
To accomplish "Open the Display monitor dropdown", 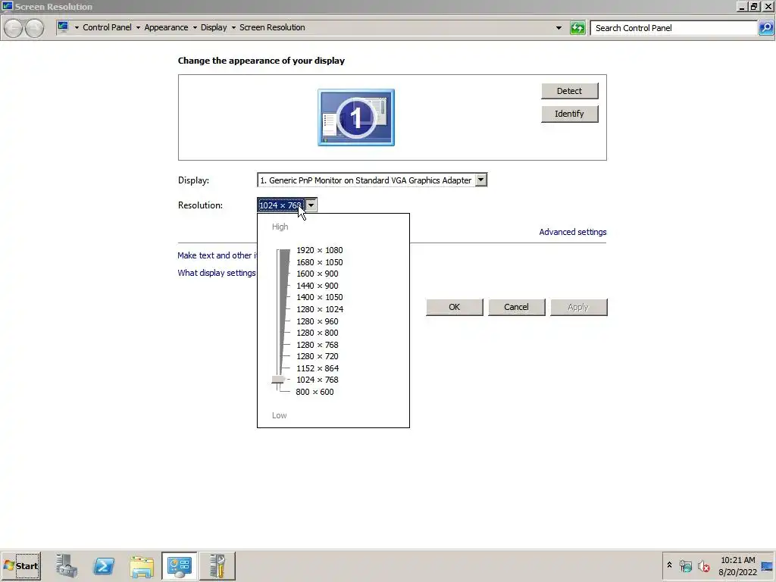I will pos(481,180).
